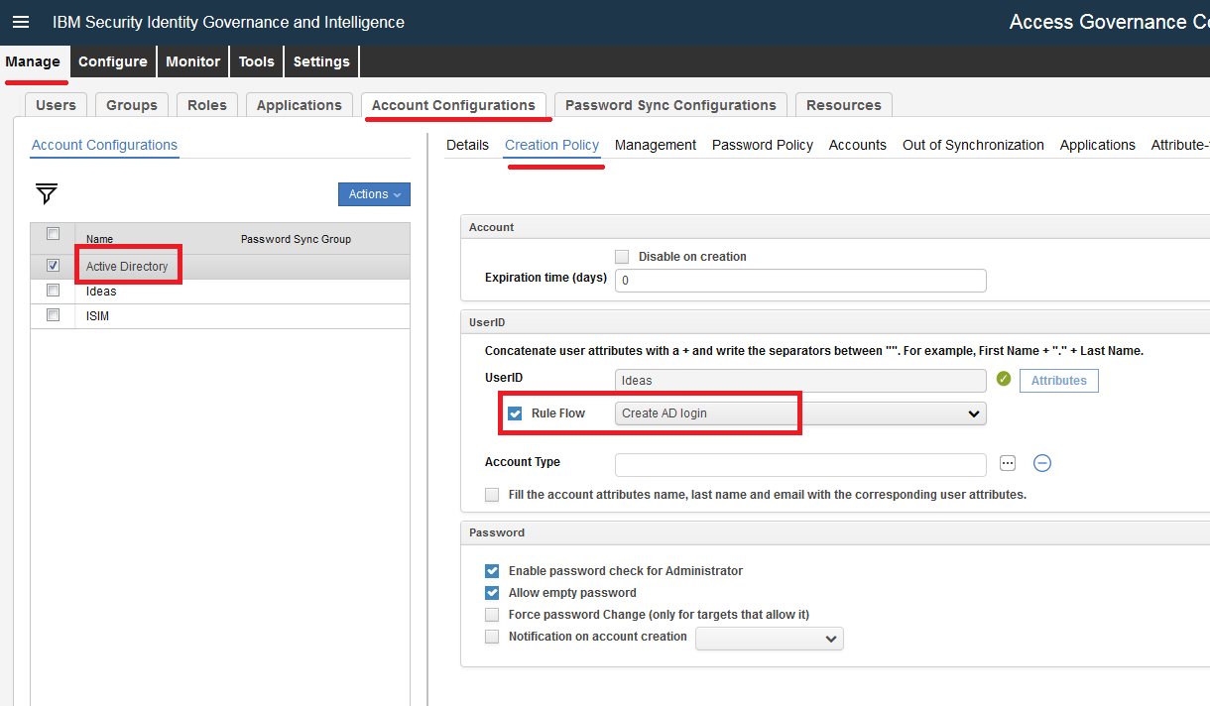Click the Name column header
1210x706 pixels.
pyautogui.click(x=99, y=239)
